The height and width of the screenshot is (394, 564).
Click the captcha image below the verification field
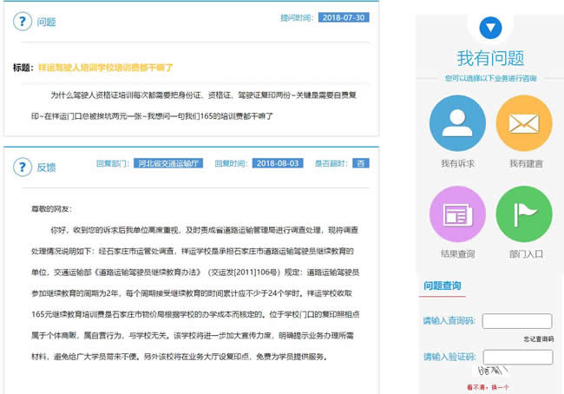[493, 371]
